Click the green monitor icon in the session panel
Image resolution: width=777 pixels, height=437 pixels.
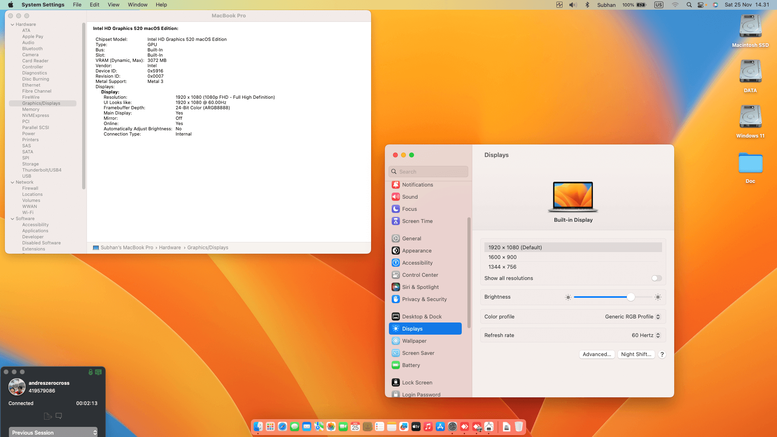pyautogui.click(x=98, y=372)
